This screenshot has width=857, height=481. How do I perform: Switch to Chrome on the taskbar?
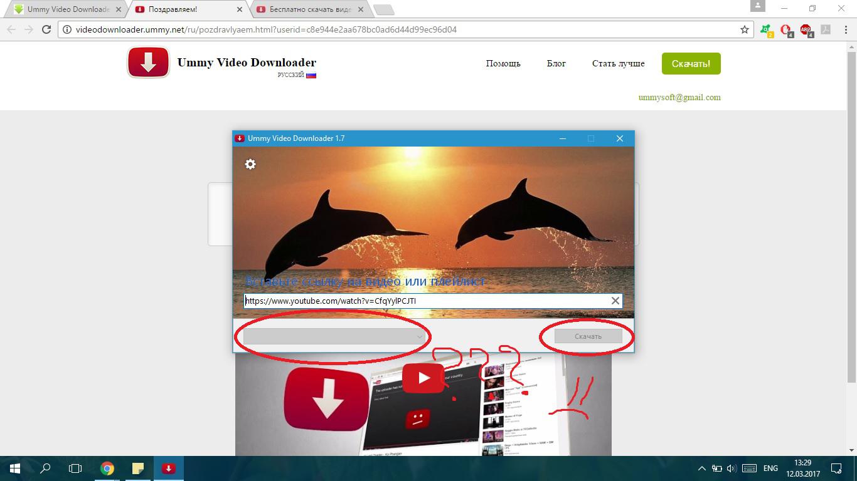tap(107, 468)
